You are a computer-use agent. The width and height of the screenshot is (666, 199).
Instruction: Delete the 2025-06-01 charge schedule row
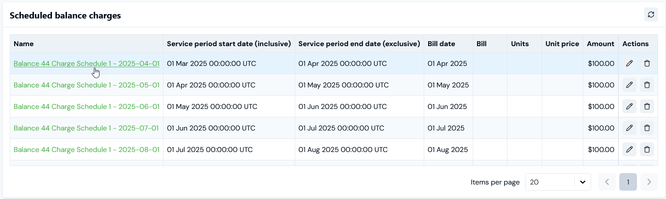tap(647, 106)
